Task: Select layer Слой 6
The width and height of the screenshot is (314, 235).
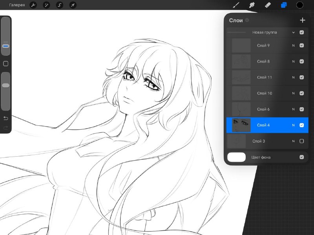Action: (267, 109)
